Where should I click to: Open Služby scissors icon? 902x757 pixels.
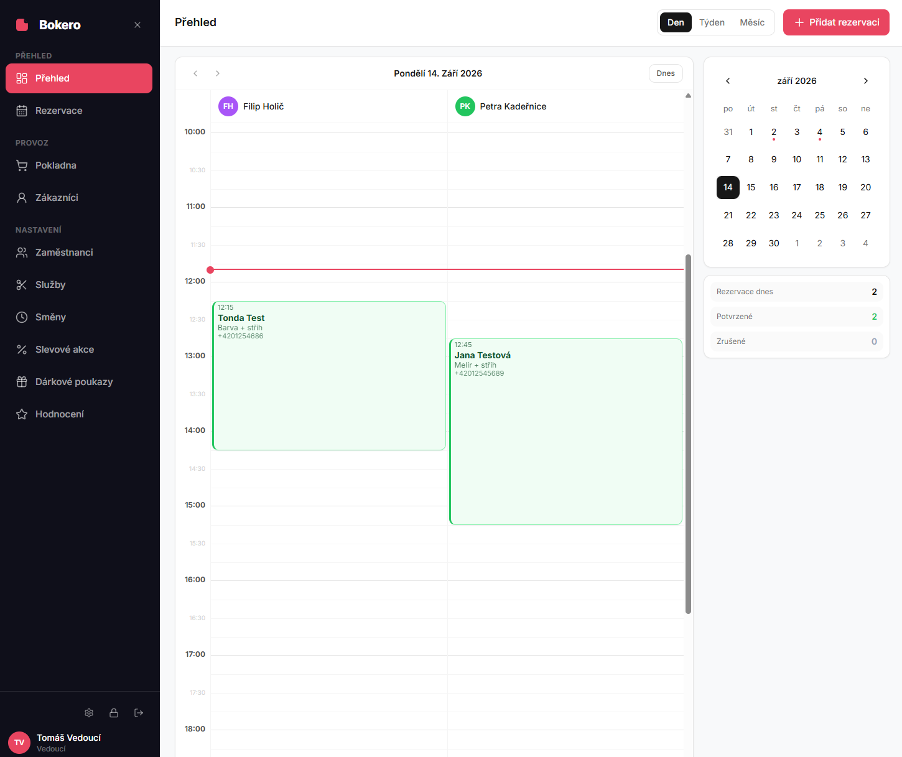coord(22,285)
